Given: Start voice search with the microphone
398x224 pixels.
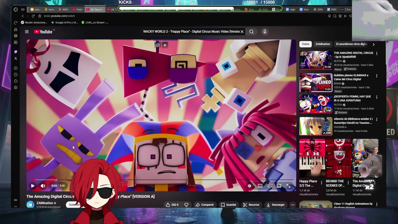Looking at the screenshot, I should (265, 31).
